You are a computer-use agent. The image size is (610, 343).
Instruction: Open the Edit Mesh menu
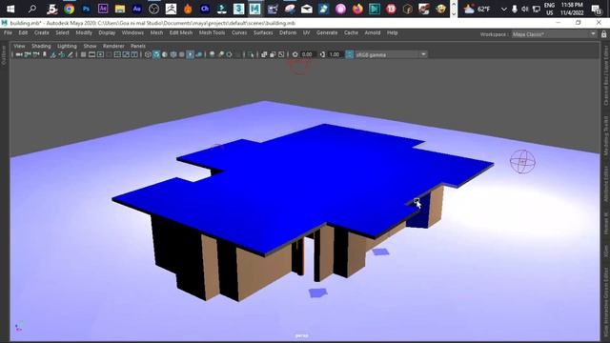(x=181, y=33)
